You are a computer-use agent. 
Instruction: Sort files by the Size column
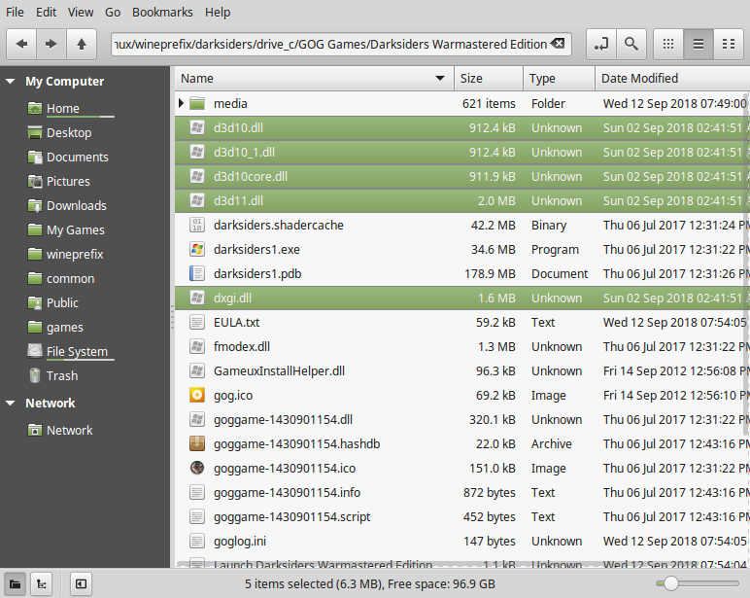click(489, 79)
